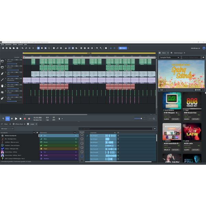The width and height of the screenshot is (206, 206).
Task: Click the loop search input field
Action: [115, 129]
